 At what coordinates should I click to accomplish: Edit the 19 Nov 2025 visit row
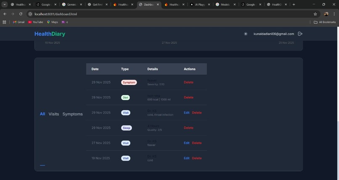coord(187,158)
